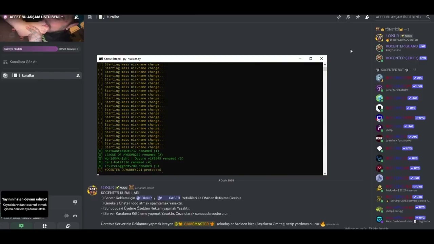Open the Activities shapes icon

[x=44, y=226]
